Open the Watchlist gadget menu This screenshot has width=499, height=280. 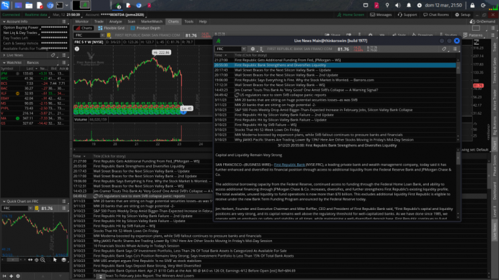pos(64,63)
